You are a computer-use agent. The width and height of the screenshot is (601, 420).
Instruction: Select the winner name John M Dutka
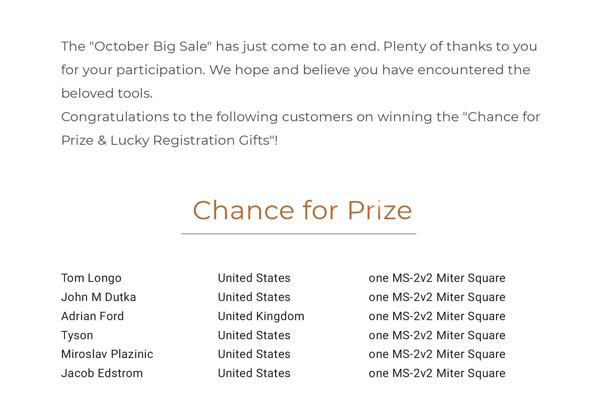coord(99,297)
